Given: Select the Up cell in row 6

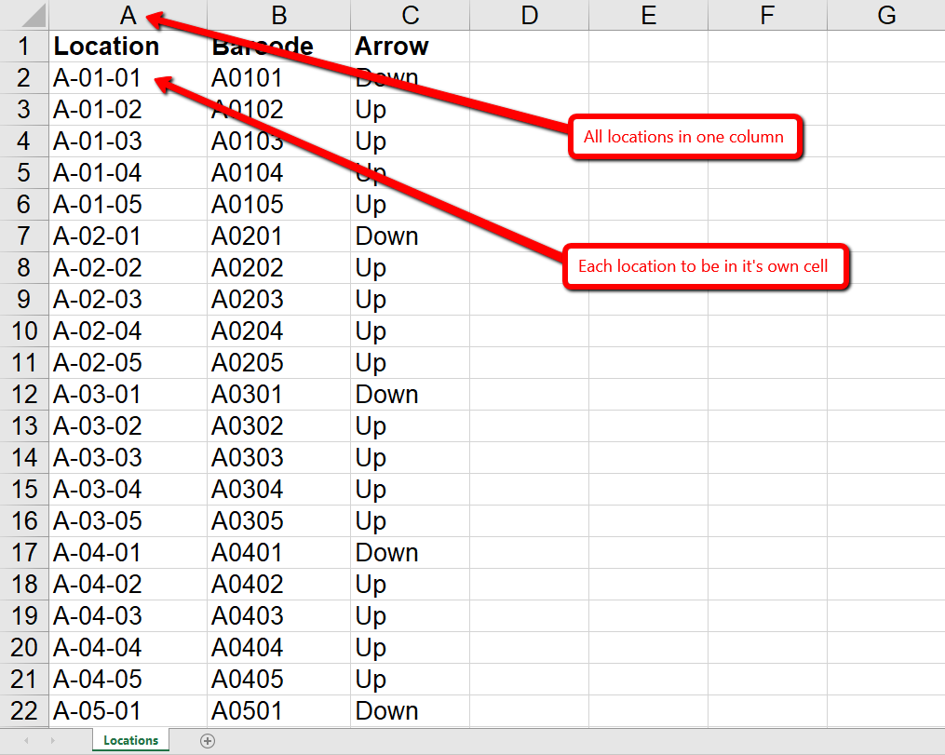Looking at the screenshot, I should click(410, 204).
